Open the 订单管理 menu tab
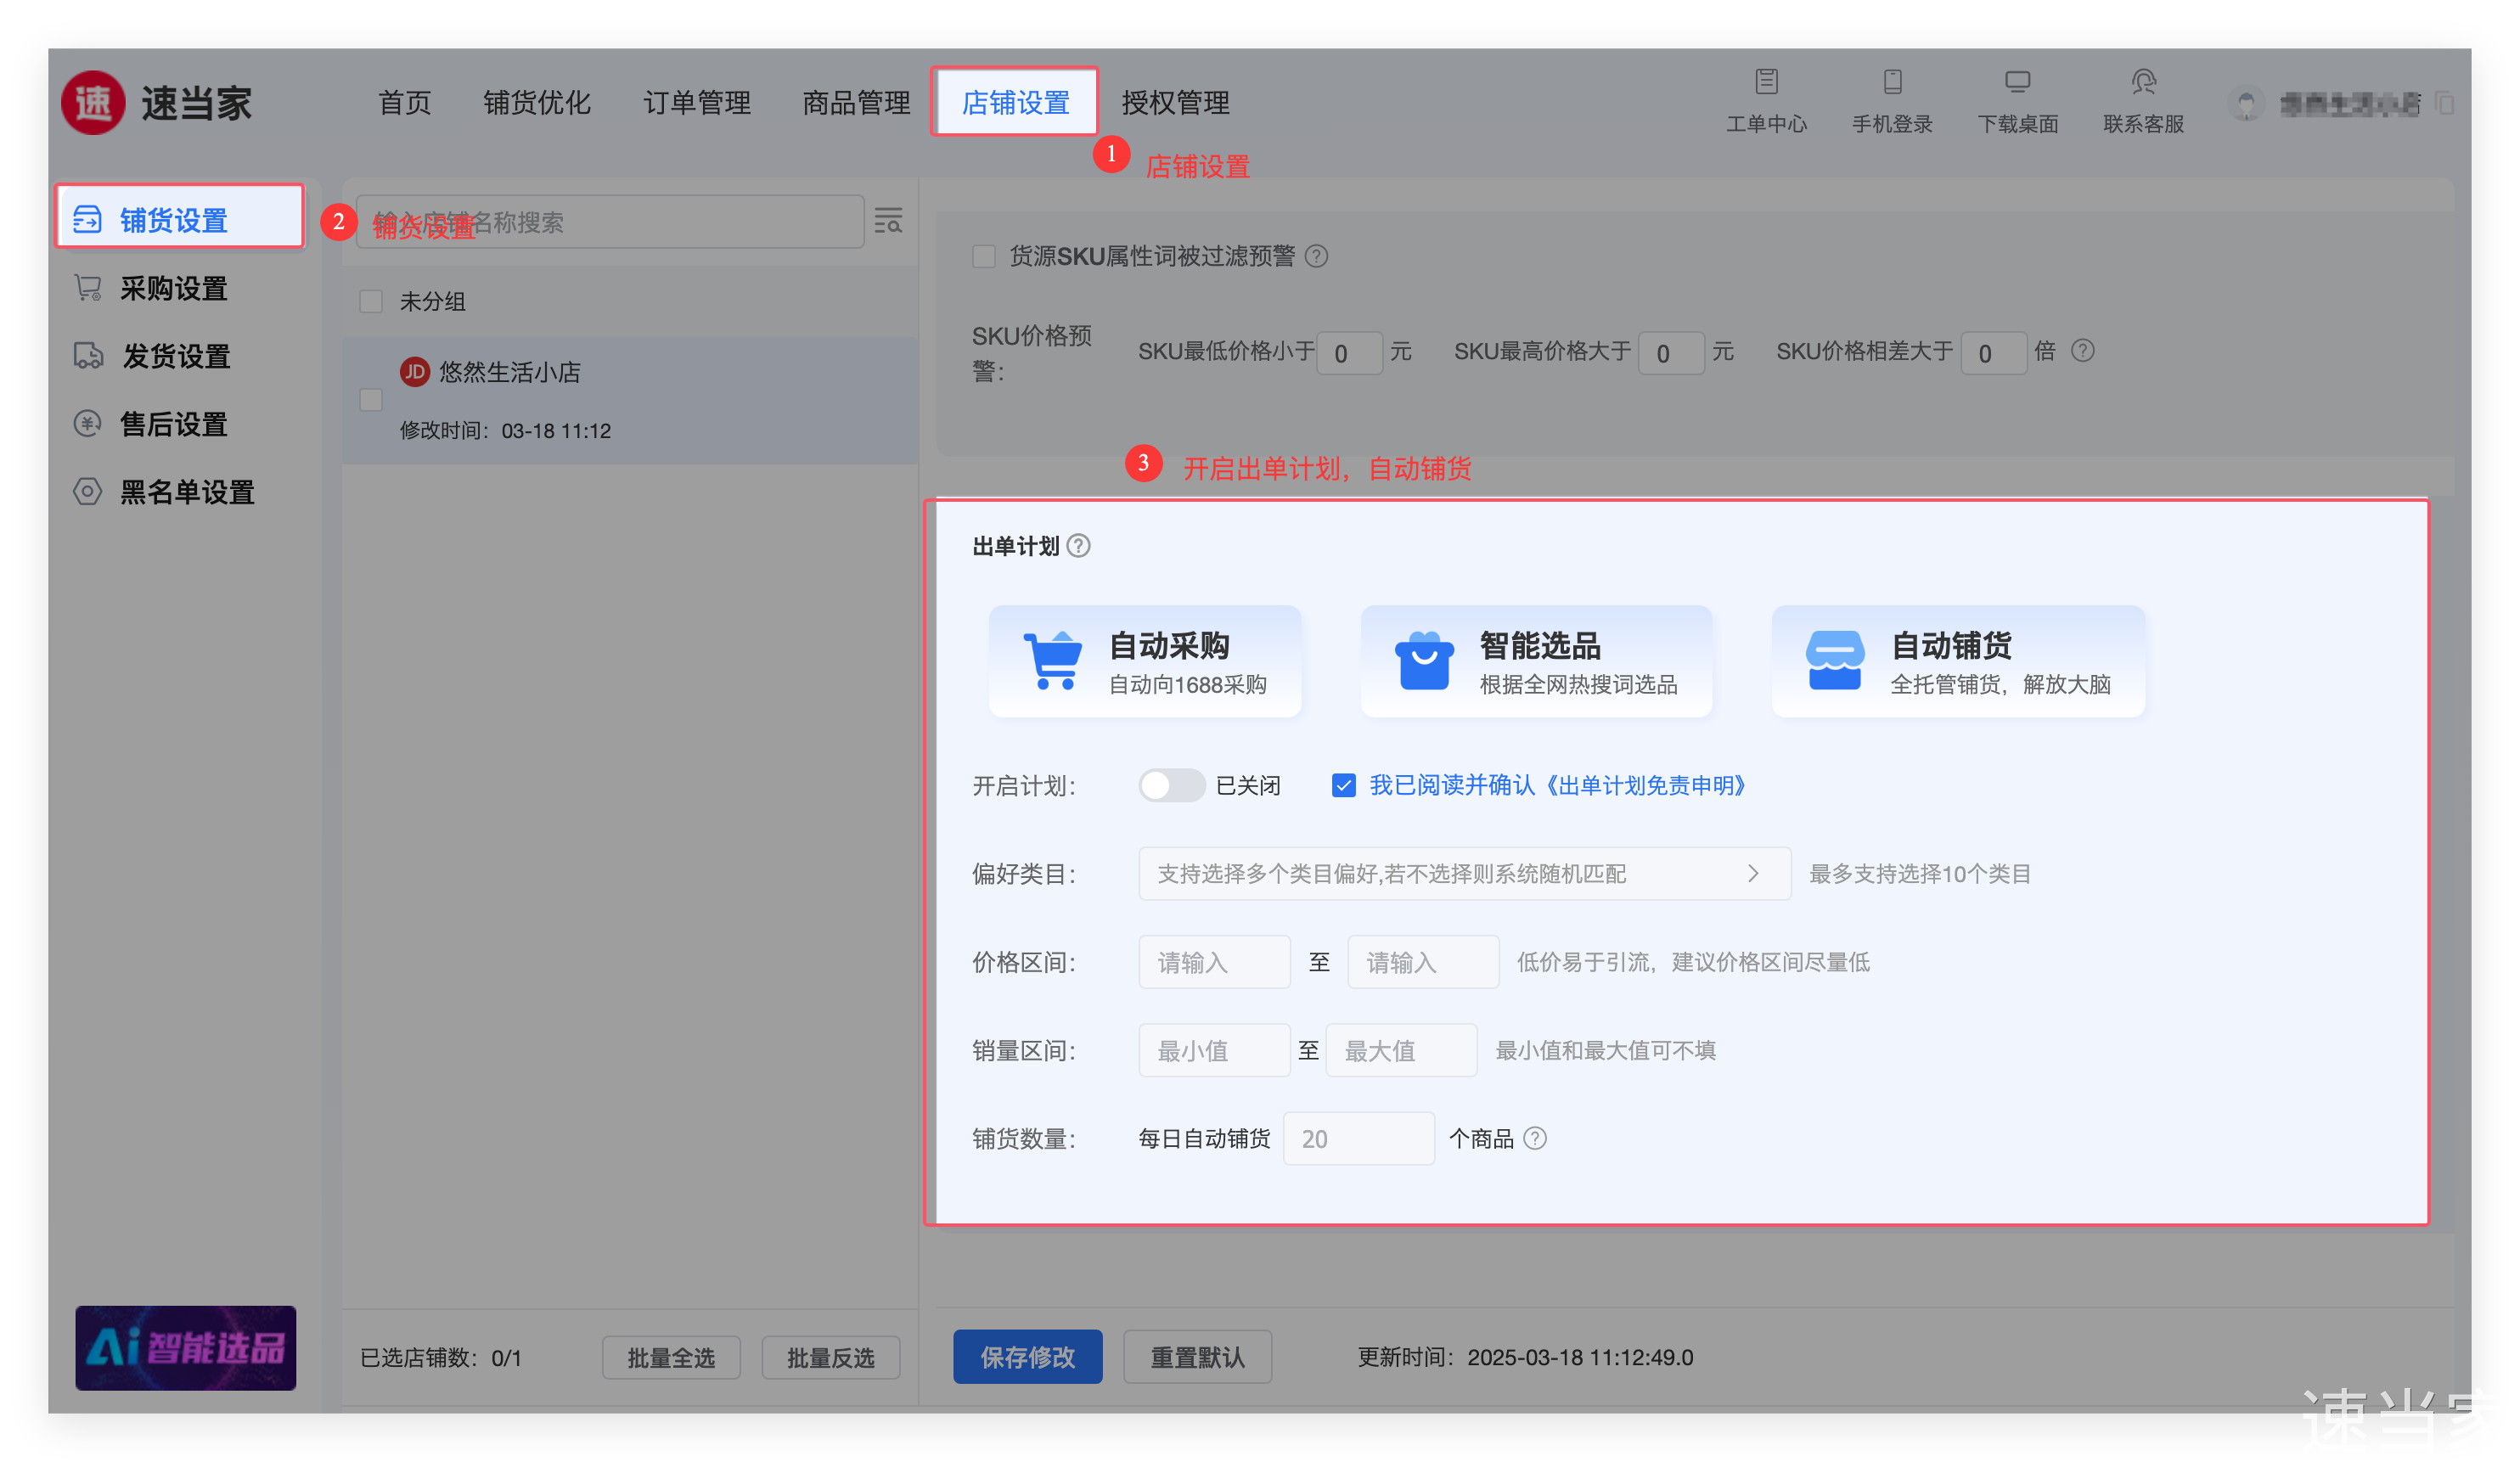2520x1462 pixels. coord(696,103)
